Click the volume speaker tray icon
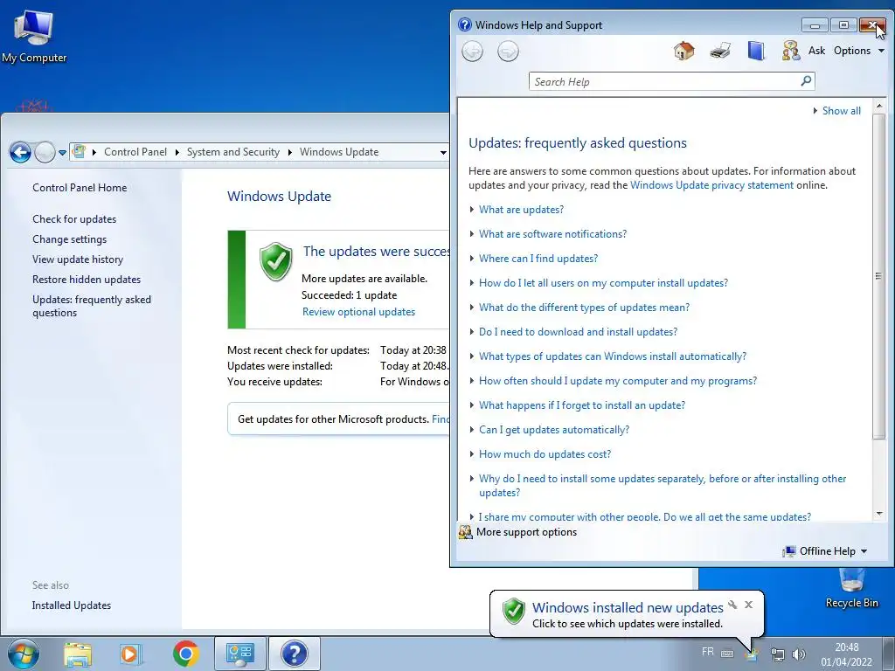Screen dimensions: 895x671 pyautogui.click(x=799, y=654)
